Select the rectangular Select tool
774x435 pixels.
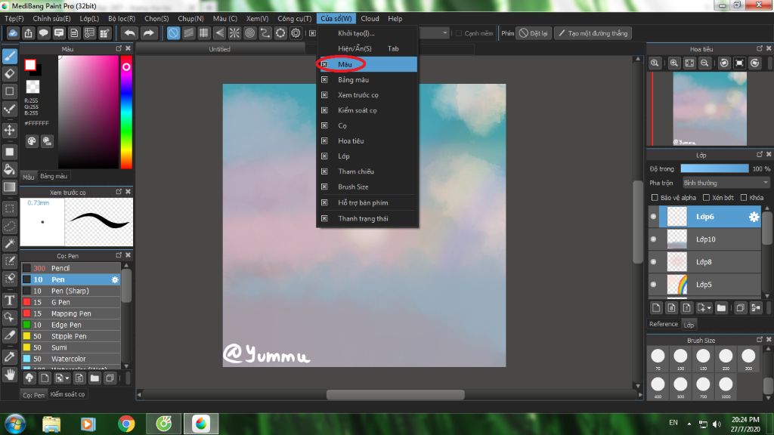(x=10, y=208)
